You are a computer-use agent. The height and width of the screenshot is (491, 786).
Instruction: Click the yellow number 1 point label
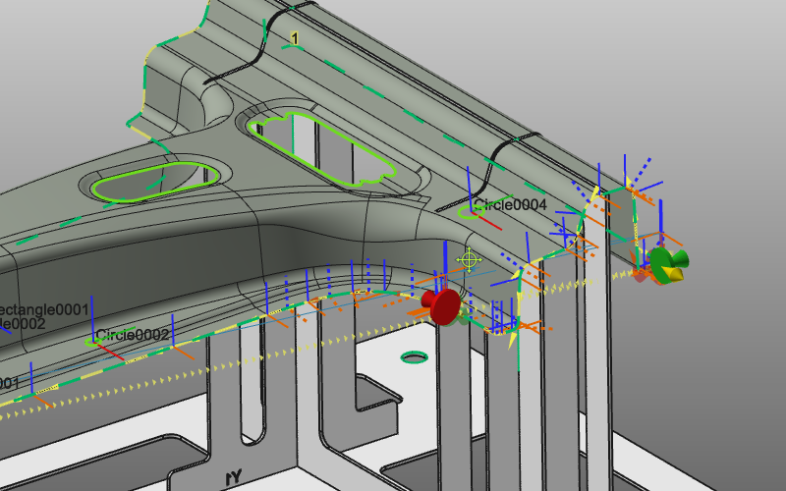coord(294,38)
